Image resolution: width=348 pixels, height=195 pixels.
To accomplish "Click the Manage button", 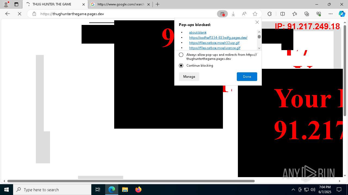I will pyautogui.click(x=189, y=77).
